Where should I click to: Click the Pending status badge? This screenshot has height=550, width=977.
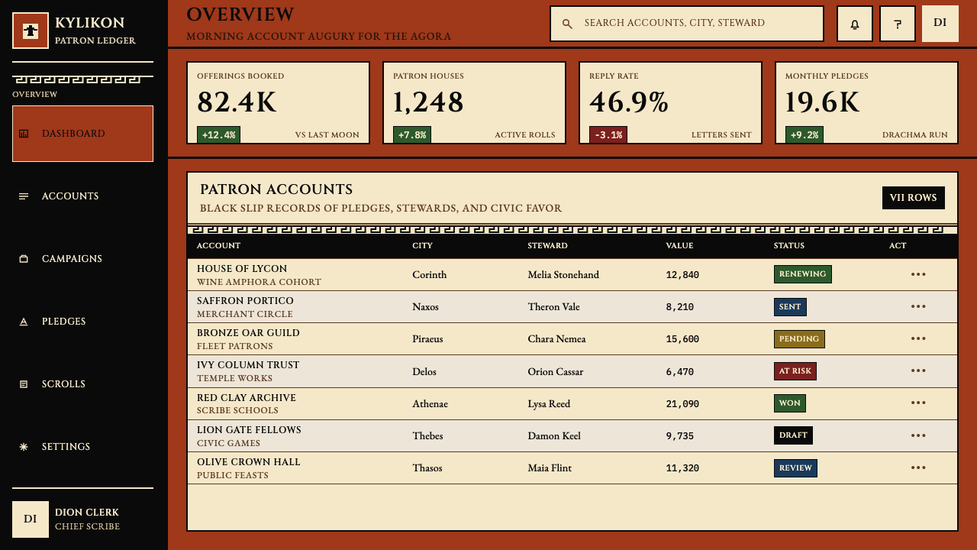(799, 338)
